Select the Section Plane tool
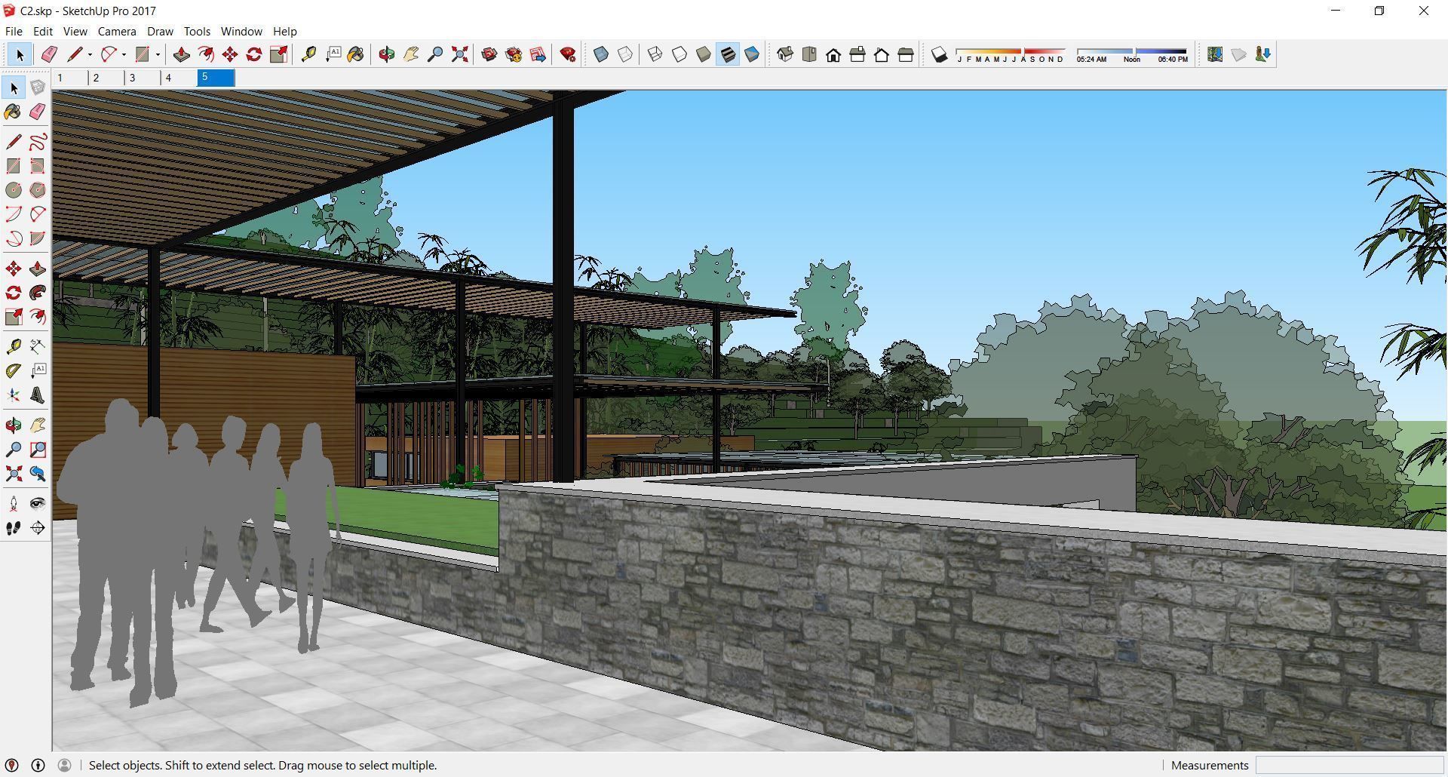The height and width of the screenshot is (777, 1448). click(x=38, y=528)
